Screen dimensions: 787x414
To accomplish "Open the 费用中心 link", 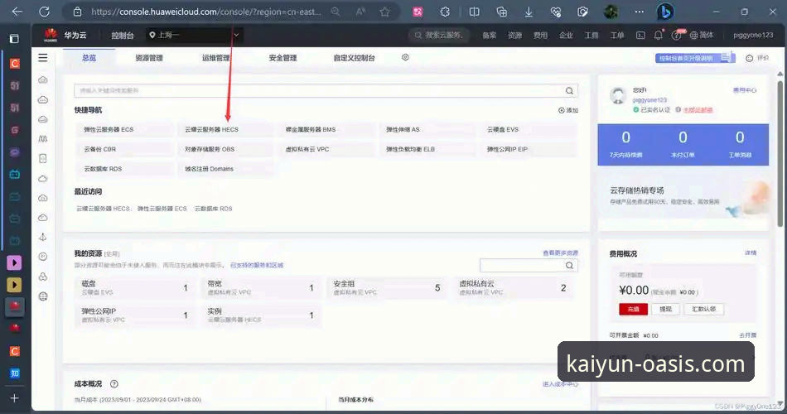I will pyautogui.click(x=745, y=90).
